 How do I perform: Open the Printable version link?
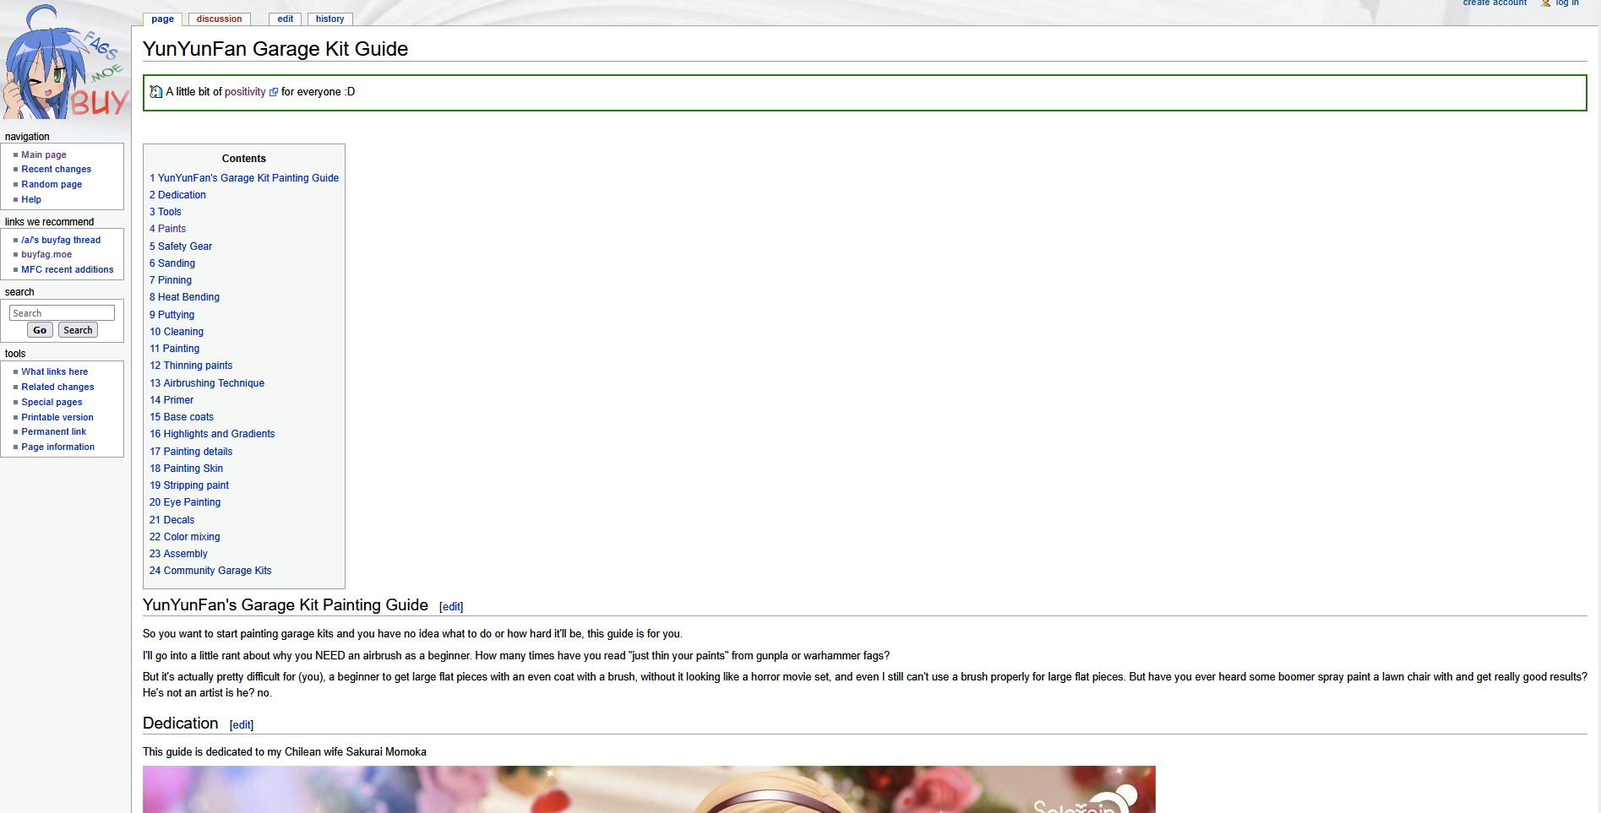coord(57,417)
